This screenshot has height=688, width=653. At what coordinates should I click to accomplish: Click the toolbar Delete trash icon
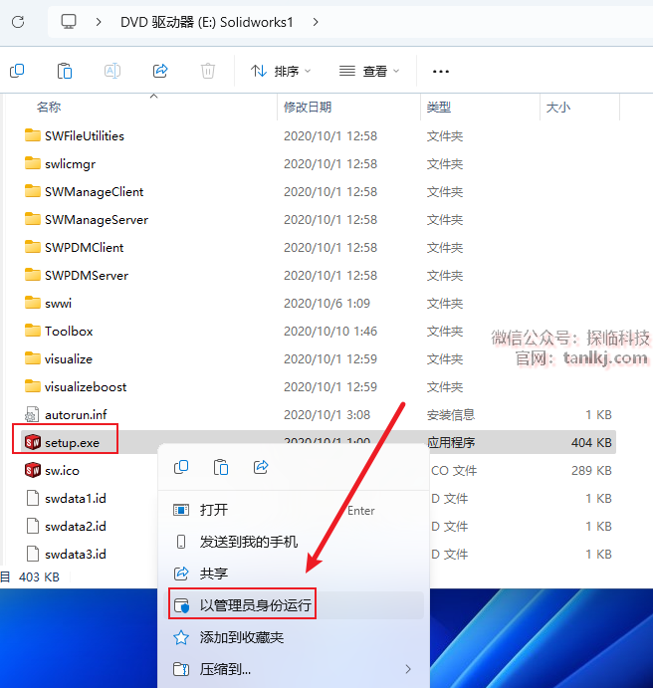(208, 71)
